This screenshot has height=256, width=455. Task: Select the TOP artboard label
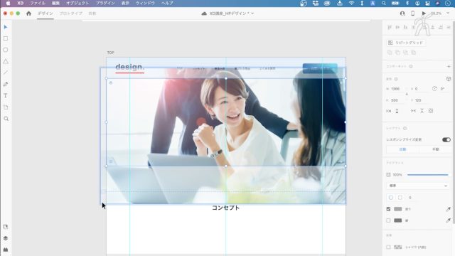tap(111, 53)
